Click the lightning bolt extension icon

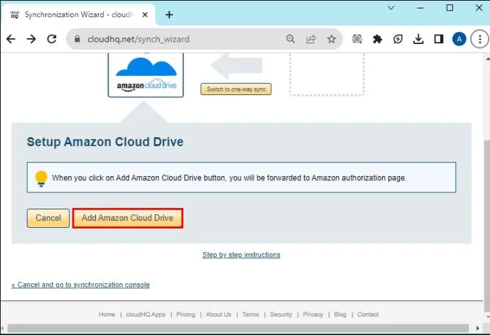point(398,39)
